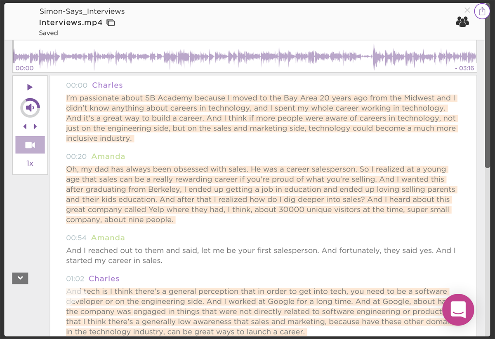Click the remaining time display 03:16

point(465,68)
